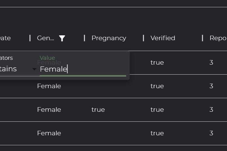Click the 'Value' label in filter panel

pyautogui.click(x=47, y=58)
